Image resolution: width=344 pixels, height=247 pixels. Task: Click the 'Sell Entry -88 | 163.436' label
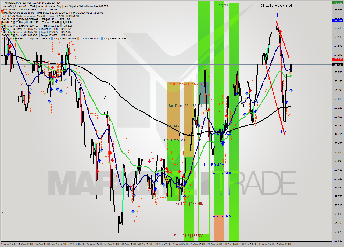pos(185,106)
